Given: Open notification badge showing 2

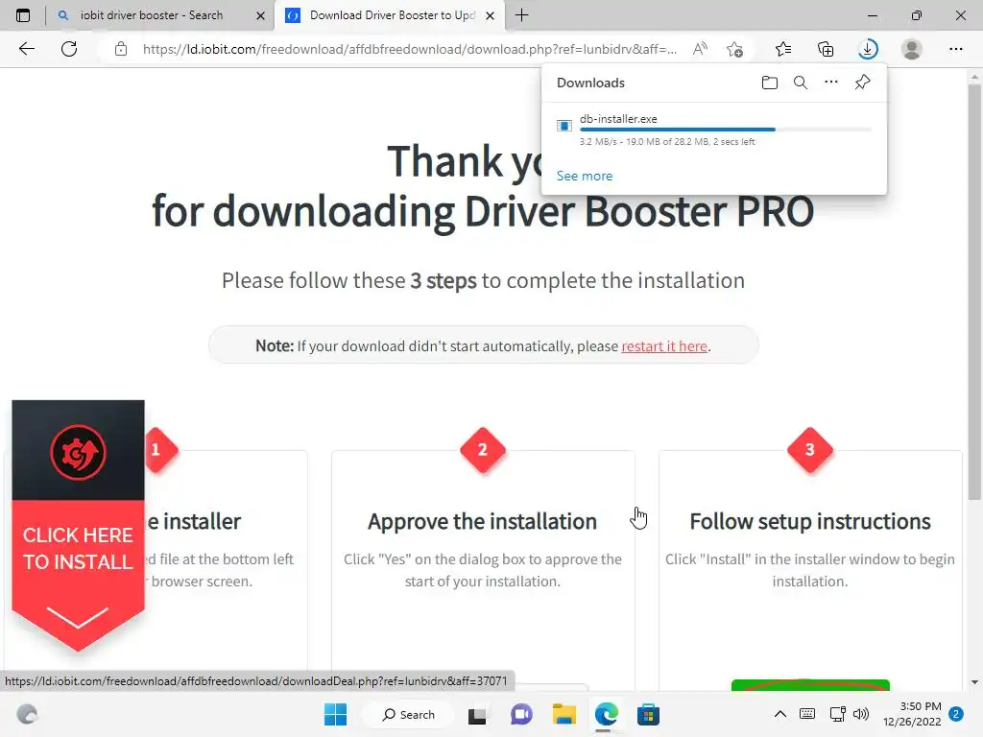Looking at the screenshot, I should [956, 714].
